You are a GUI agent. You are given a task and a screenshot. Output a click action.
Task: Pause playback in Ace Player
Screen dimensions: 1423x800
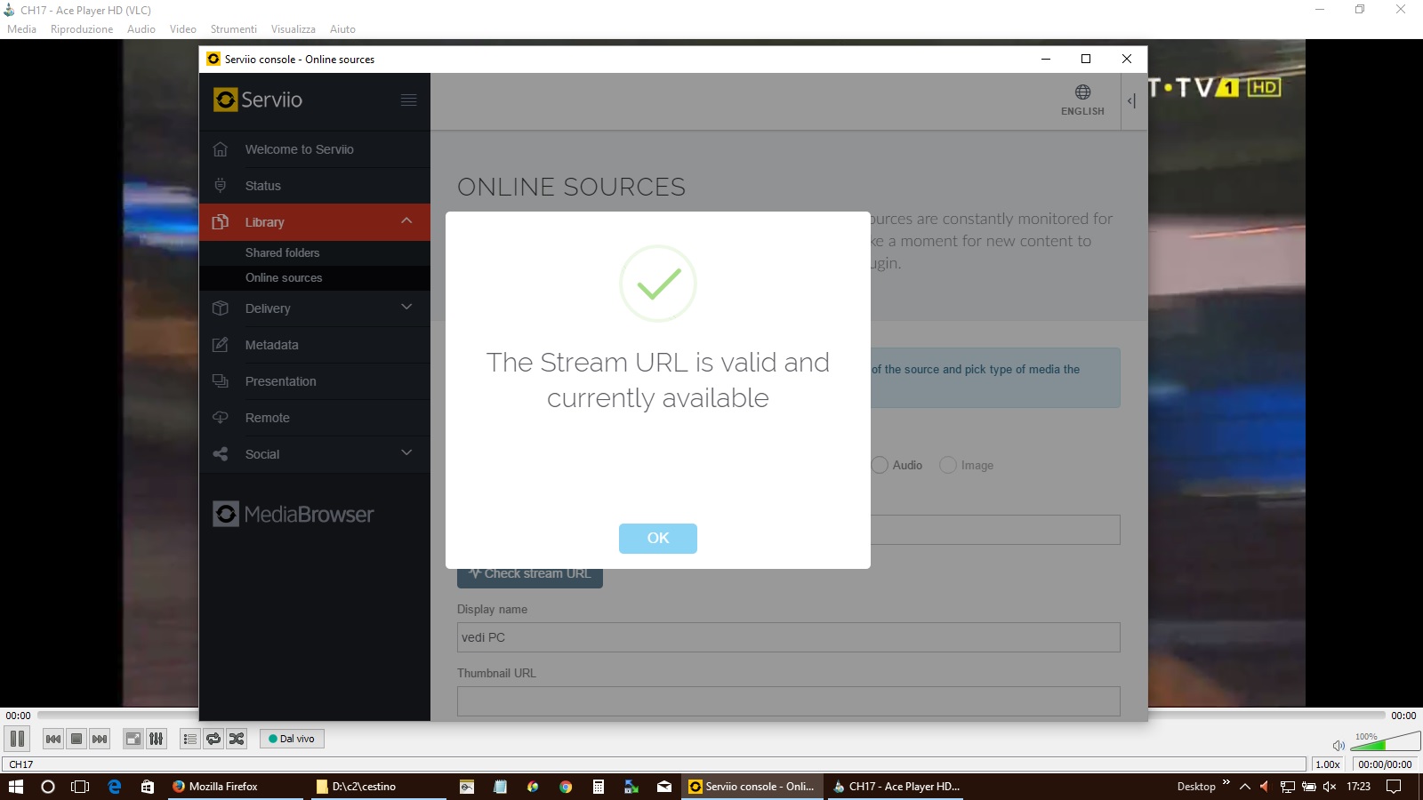(17, 739)
